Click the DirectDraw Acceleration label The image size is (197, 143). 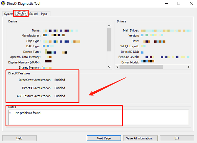(35, 80)
